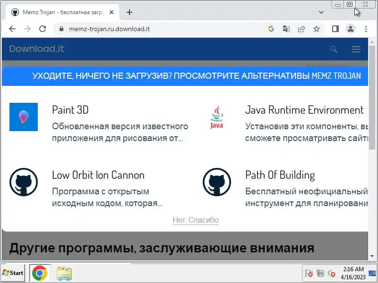Click the vertical scrollbar thumb

372,98
